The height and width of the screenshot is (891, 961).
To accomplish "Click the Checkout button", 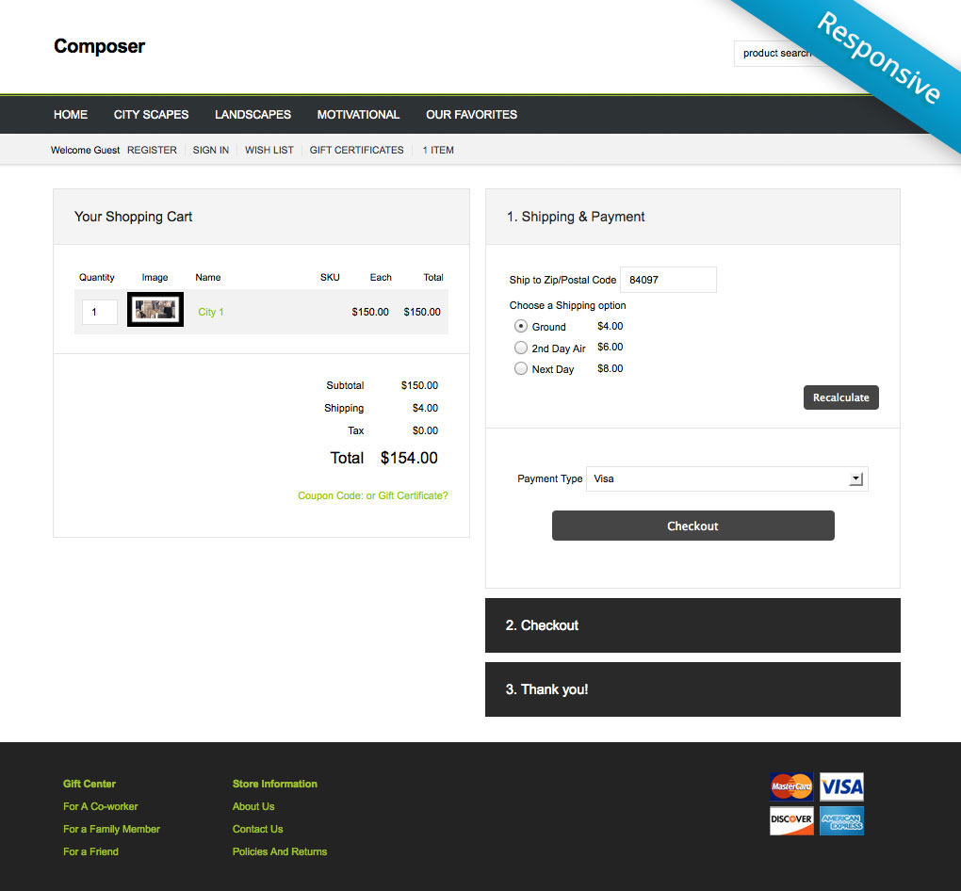I will tap(692, 526).
